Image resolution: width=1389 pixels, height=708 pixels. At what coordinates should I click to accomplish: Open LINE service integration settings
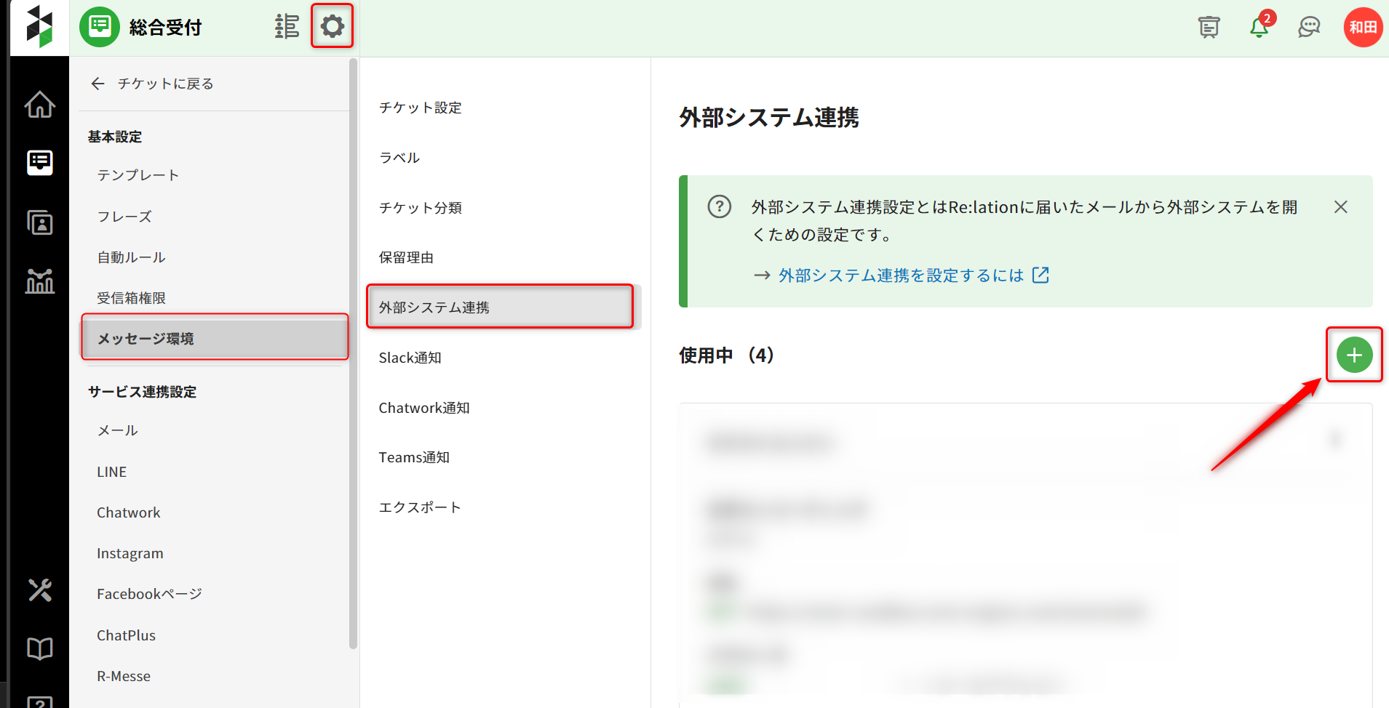point(111,472)
